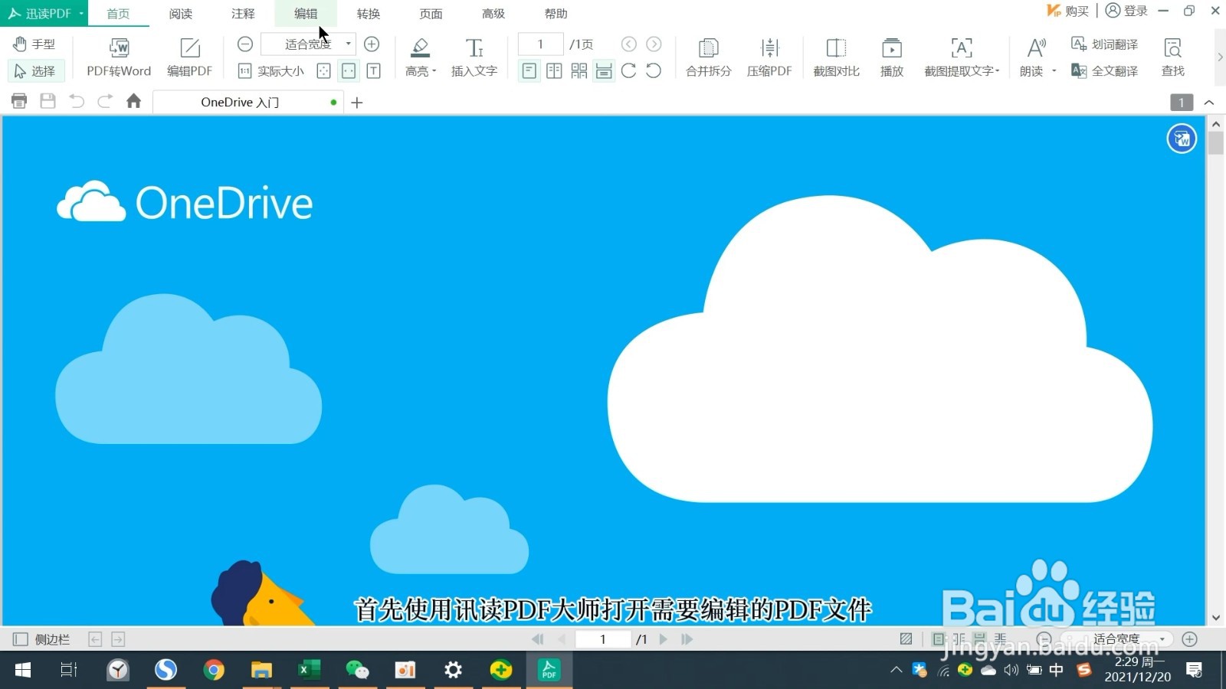Start the slideshow (播放)
Viewport: 1226px width, 689px height.
coord(892,57)
